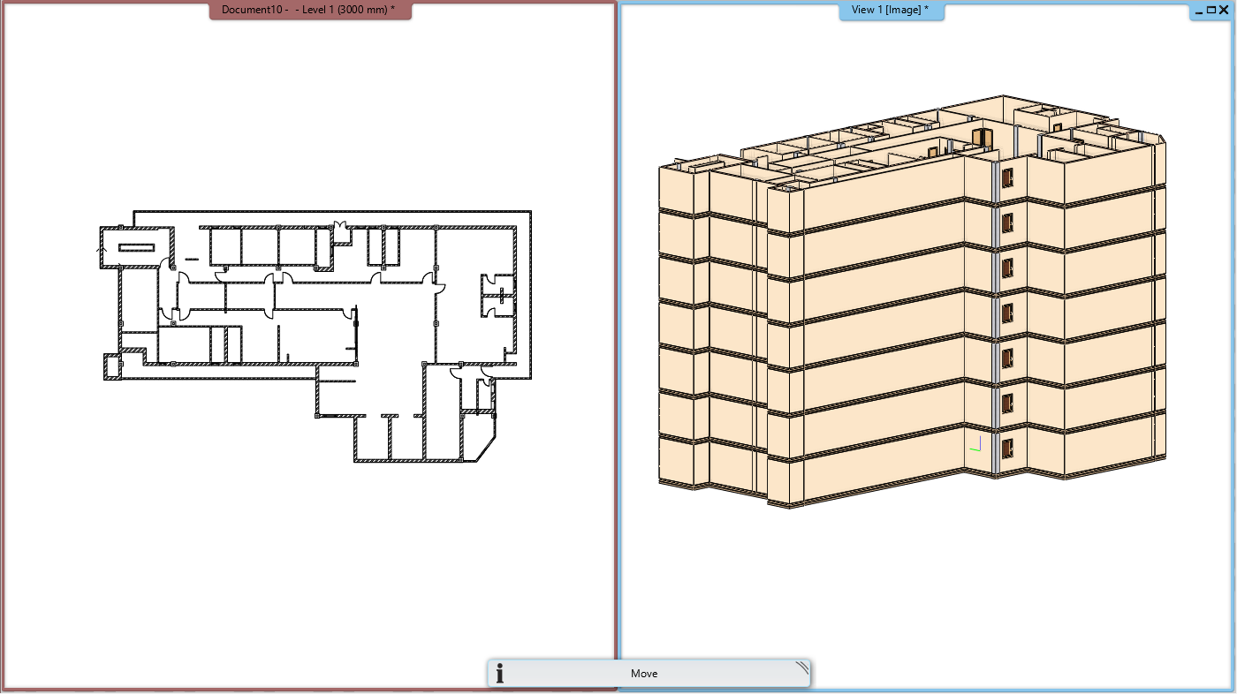Select the ground-floor window on the 3D building
This screenshot has width=1237, height=694.
[x=1006, y=448]
